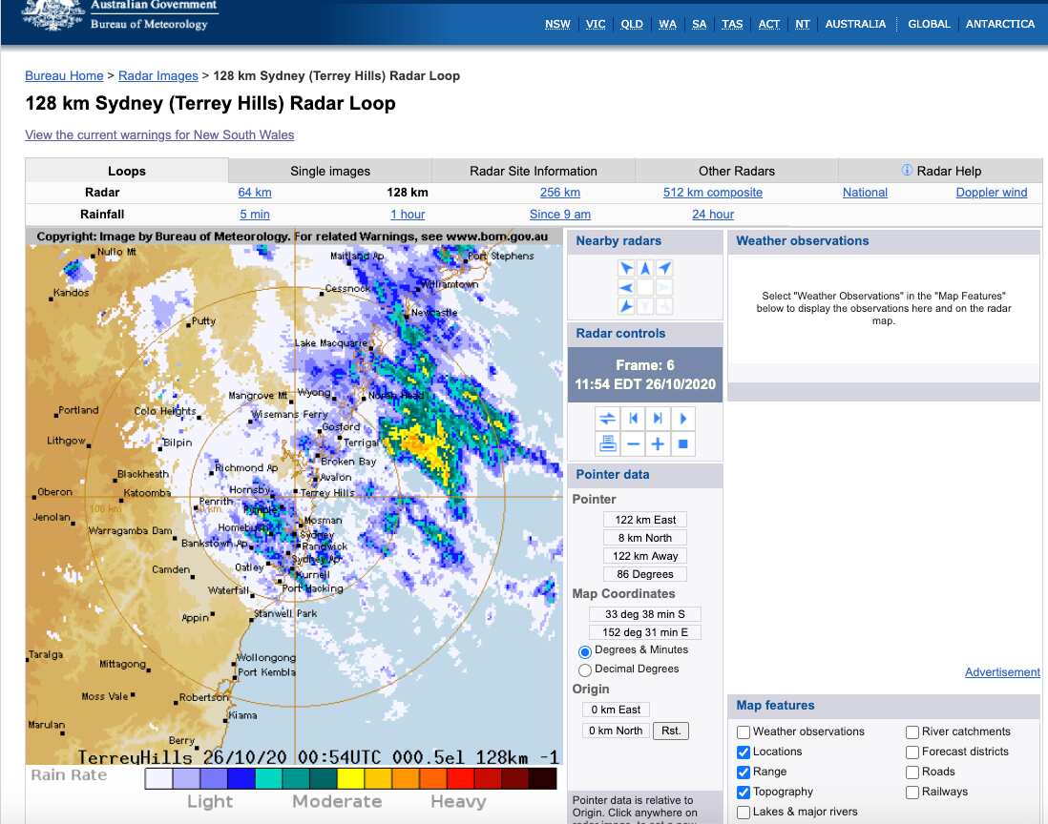This screenshot has width=1048, height=824.
Task: Decrease loop speed with the minus icon
Action: click(x=633, y=443)
